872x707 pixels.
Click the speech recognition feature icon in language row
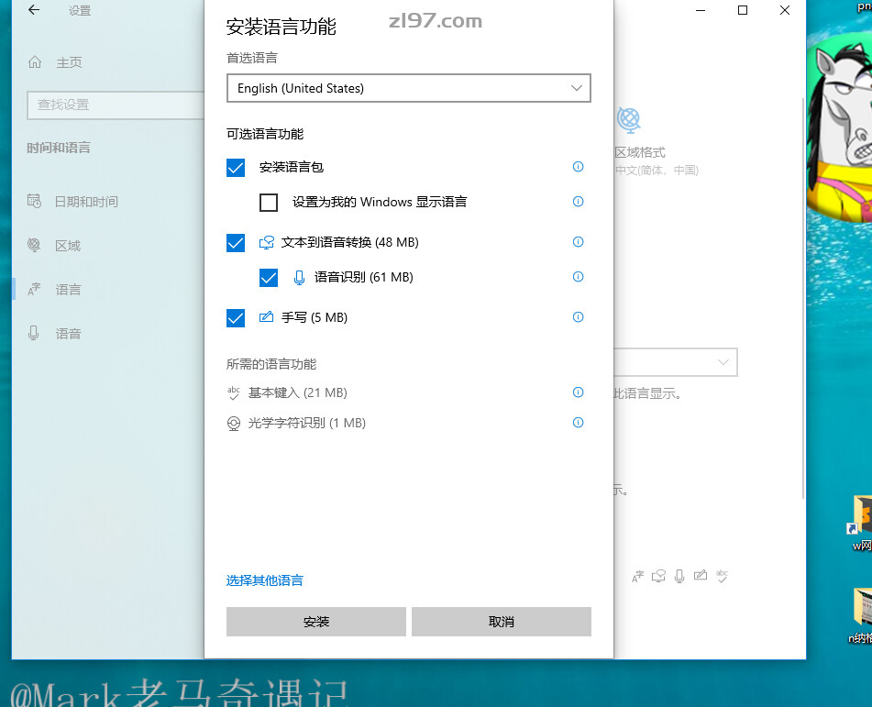pos(679,576)
